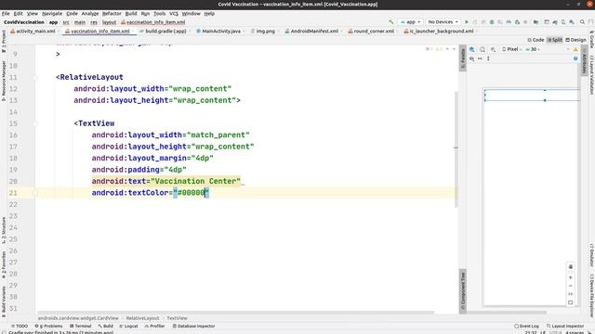Screen dimensions: 595x334
Task: Open the Refactor menu
Action: click(112, 13)
